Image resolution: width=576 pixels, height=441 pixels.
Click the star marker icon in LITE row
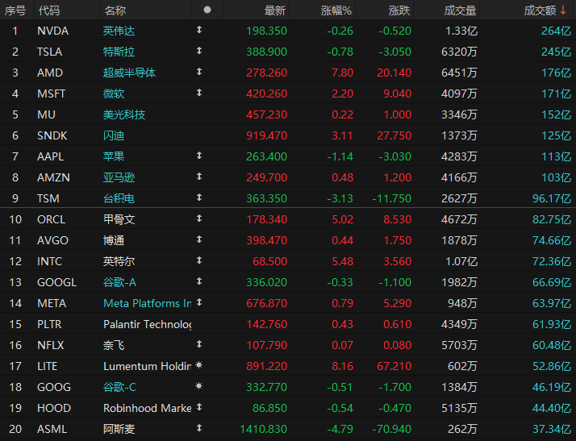click(x=199, y=365)
